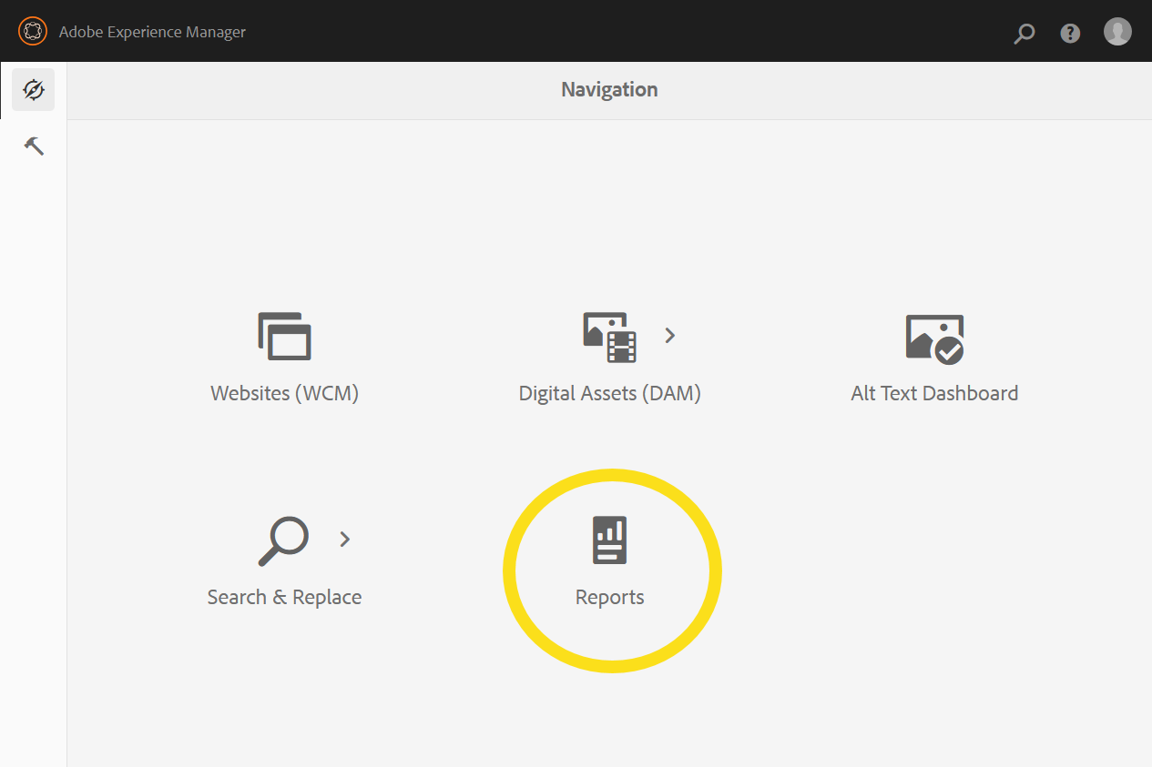Click the Digital Assets (DAM) label
Screen dimensions: 1152x767
(x=609, y=393)
